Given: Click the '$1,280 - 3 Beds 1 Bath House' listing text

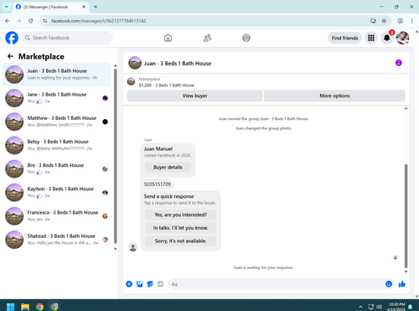Looking at the screenshot, I should point(167,86).
